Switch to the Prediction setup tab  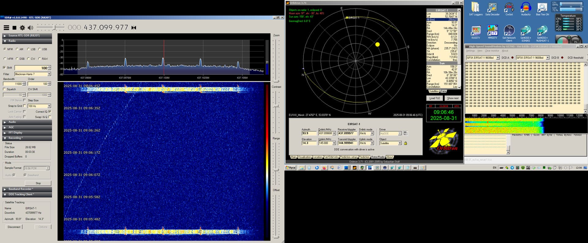[348, 157]
